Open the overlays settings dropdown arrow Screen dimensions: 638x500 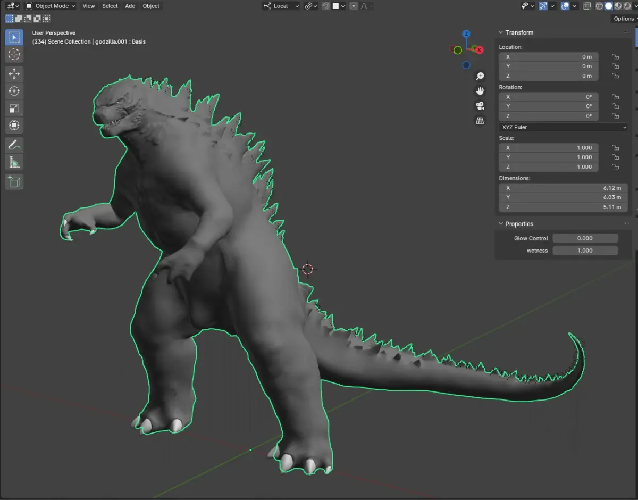[575, 6]
